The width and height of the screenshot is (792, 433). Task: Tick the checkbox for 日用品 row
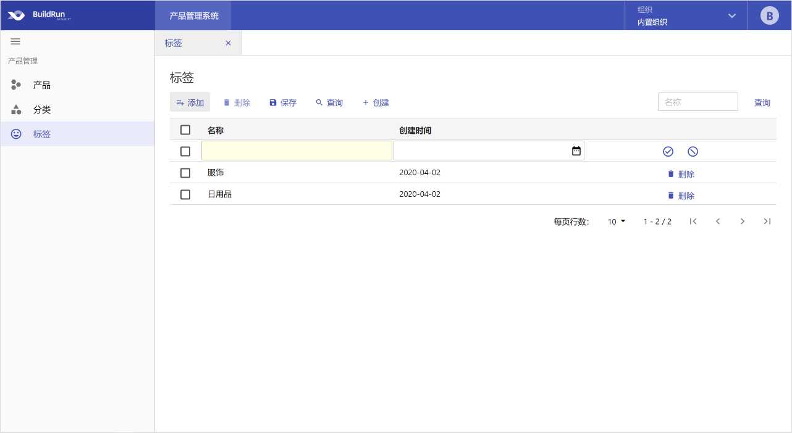185,194
